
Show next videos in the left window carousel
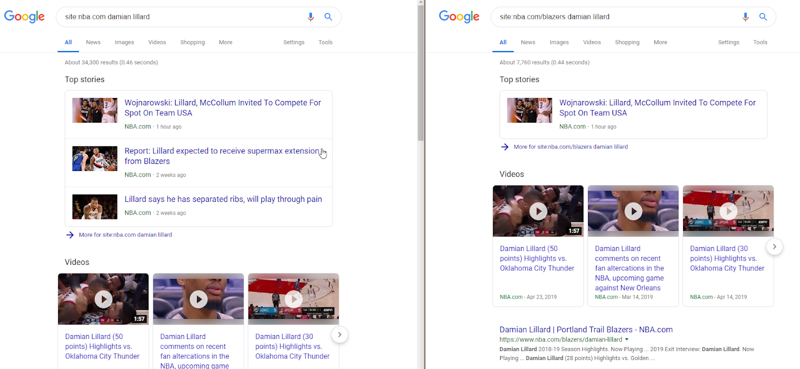click(339, 334)
